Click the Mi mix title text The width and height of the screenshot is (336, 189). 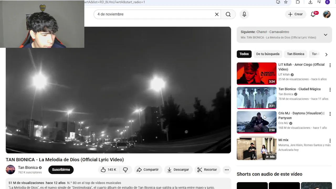pos(283,140)
